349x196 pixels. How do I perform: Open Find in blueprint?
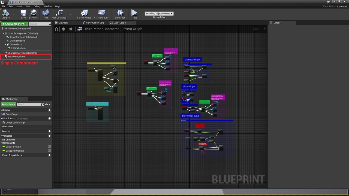click(x=46, y=14)
